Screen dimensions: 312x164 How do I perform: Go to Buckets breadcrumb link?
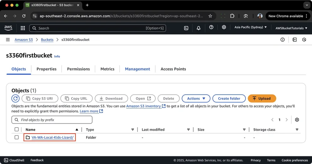(x=47, y=40)
